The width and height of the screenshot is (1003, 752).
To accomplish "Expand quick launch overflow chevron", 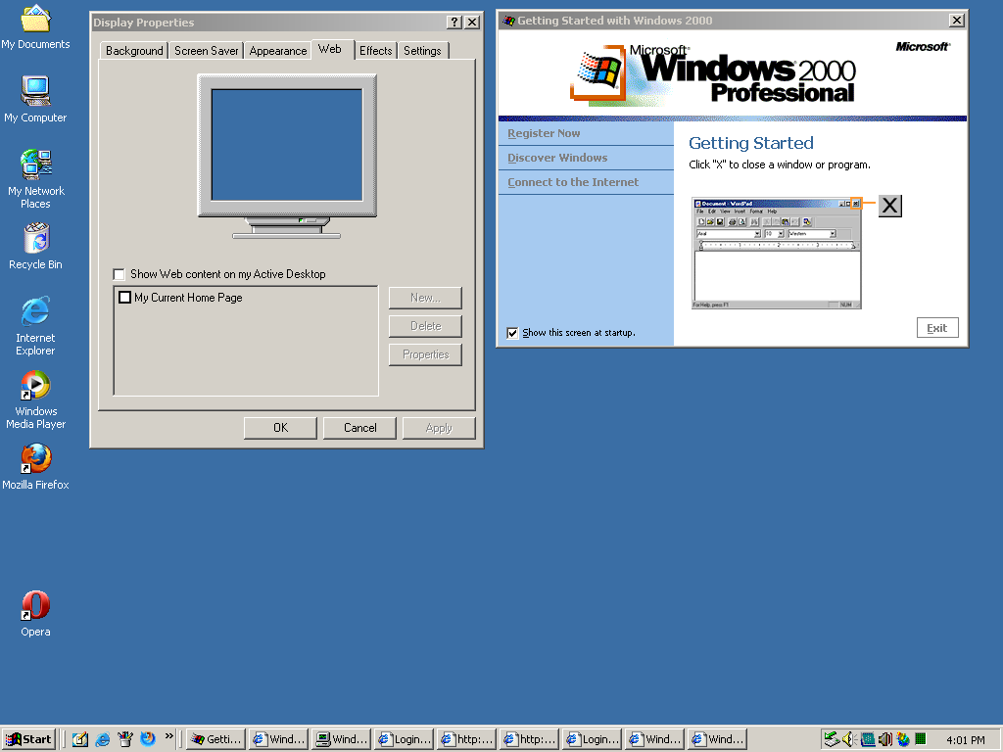I will point(169,736).
